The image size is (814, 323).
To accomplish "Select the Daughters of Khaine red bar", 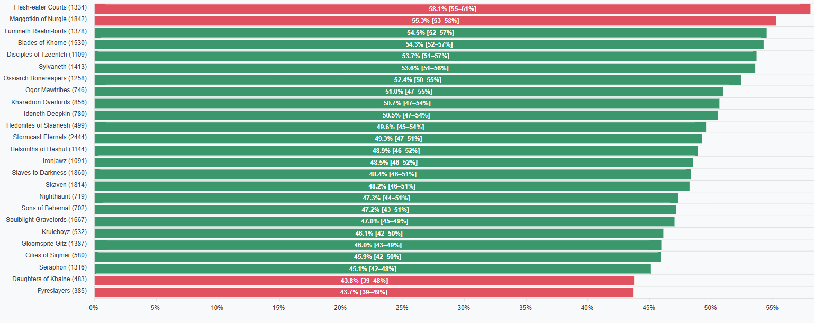I will point(364,281).
